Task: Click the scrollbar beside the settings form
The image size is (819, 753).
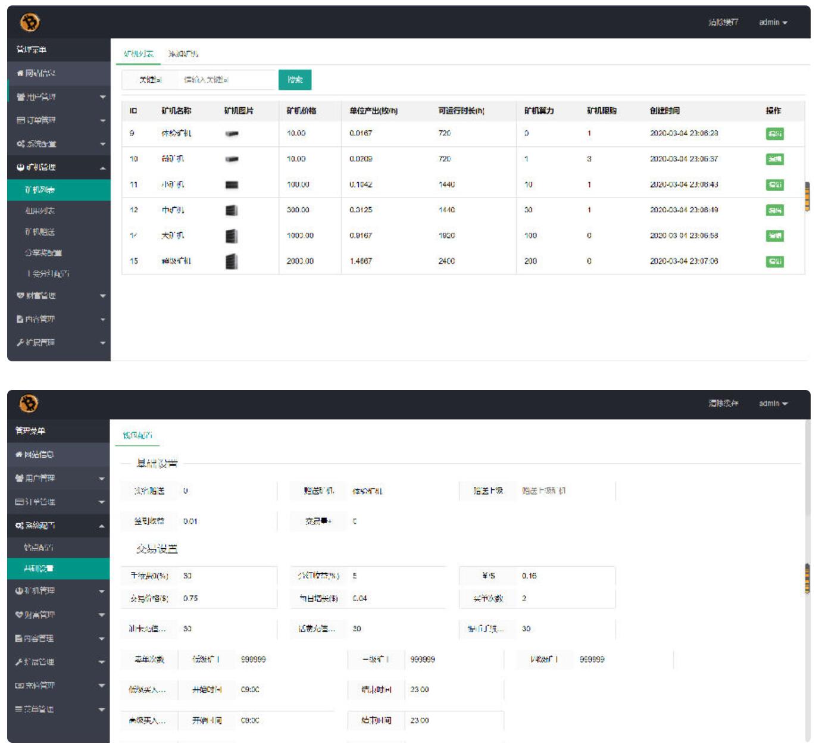Action: tap(807, 579)
